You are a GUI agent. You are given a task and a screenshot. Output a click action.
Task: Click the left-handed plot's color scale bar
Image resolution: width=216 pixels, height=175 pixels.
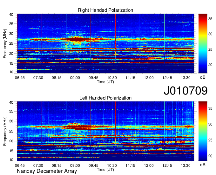[203, 131]
